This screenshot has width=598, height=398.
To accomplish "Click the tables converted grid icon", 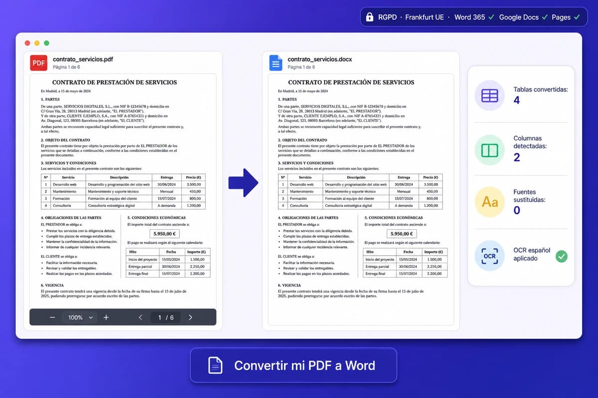I will point(490,95).
